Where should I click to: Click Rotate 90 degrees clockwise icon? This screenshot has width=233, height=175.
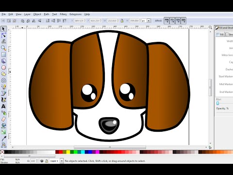pos(28,21)
